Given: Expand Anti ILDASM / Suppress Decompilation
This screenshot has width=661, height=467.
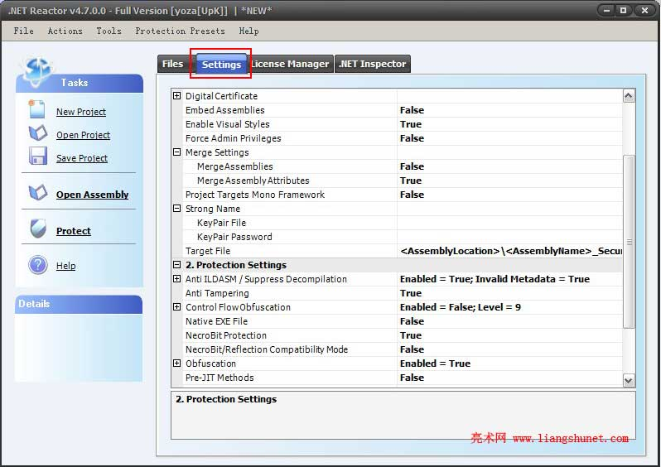Looking at the screenshot, I should (177, 278).
